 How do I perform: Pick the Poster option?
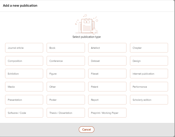coord(66,100)
